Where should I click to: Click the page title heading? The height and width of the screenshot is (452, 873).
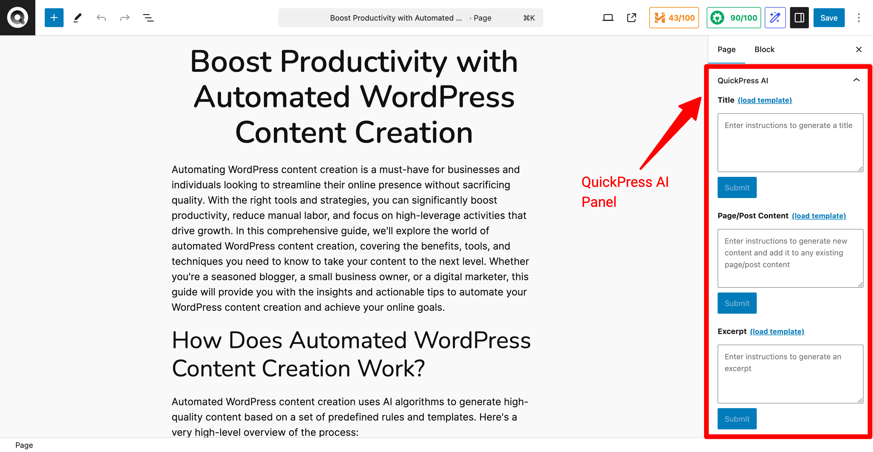(x=354, y=97)
